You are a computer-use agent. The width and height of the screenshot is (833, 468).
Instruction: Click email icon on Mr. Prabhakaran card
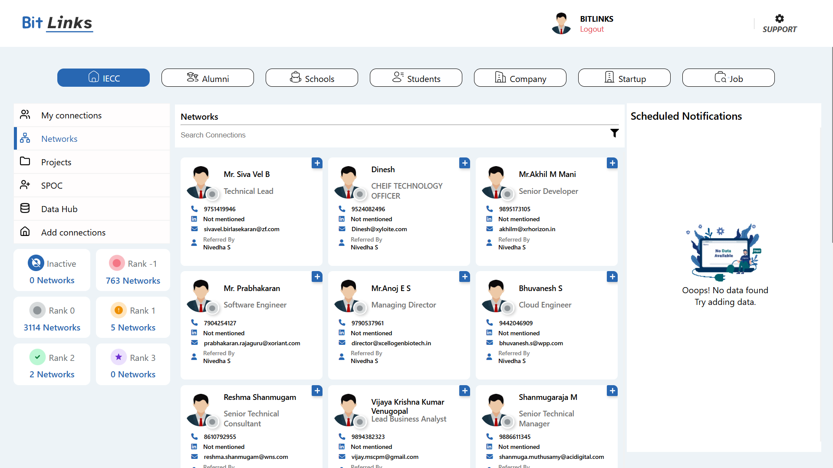[194, 343]
